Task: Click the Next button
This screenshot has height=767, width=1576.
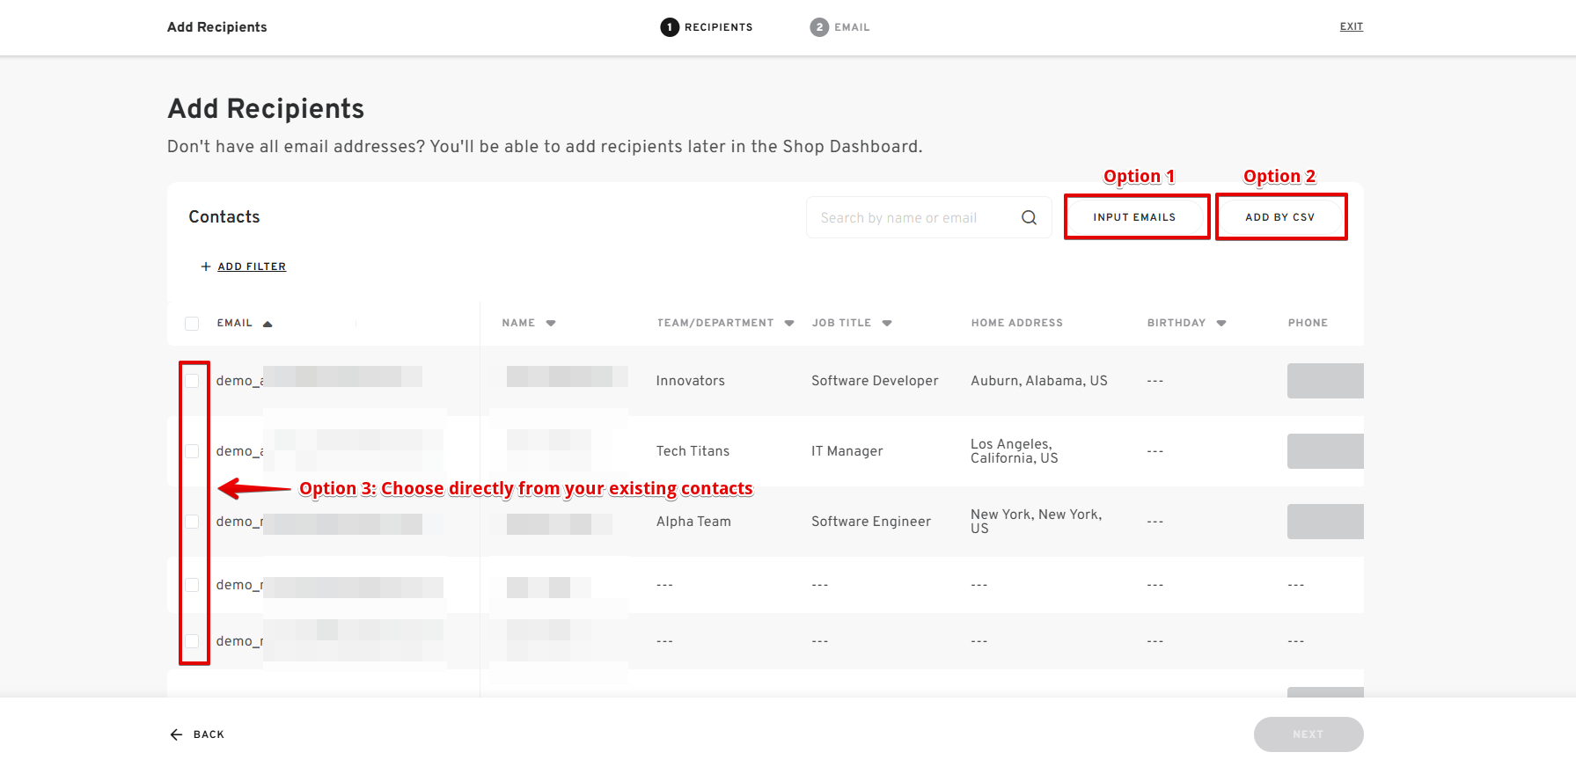Action: 1308,734
